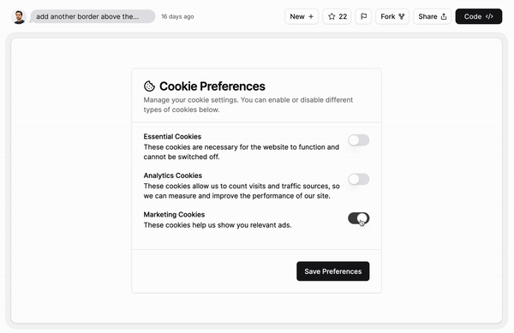Click the fork branch icon
Image resolution: width=514 pixels, height=333 pixels.
tap(402, 16)
